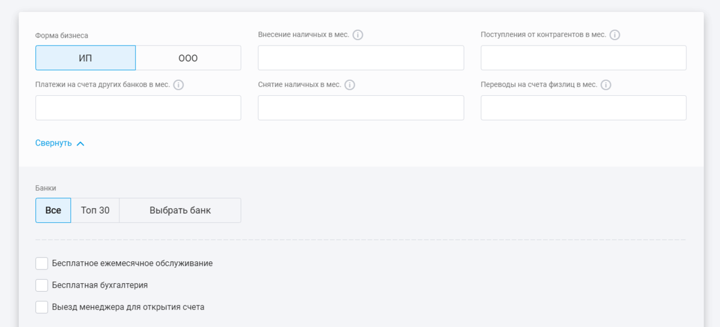Click info icon next to Внесение наличных
720x327 pixels.
(x=358, y=35)
